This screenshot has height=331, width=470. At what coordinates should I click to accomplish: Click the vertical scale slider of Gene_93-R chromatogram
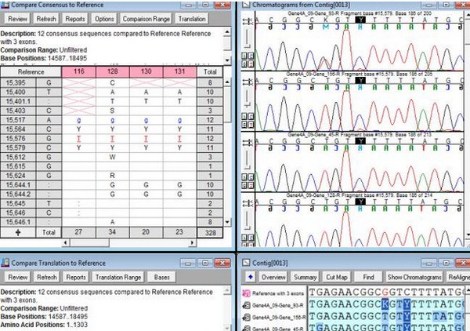(248, 38)
